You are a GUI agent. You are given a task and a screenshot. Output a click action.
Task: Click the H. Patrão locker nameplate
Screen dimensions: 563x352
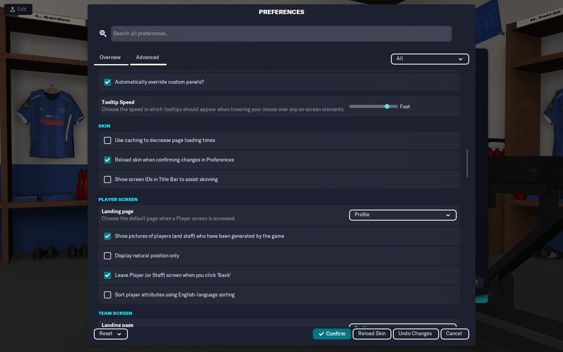point(545,16)
